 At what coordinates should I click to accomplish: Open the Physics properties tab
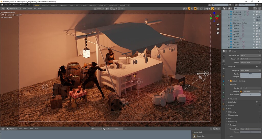[x=224, y=93]
